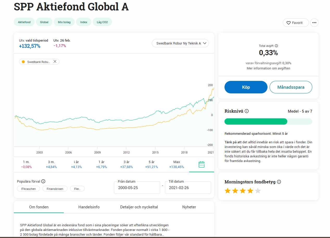Click the Från datum input field
330x238 pixels.
coord(137,188)
